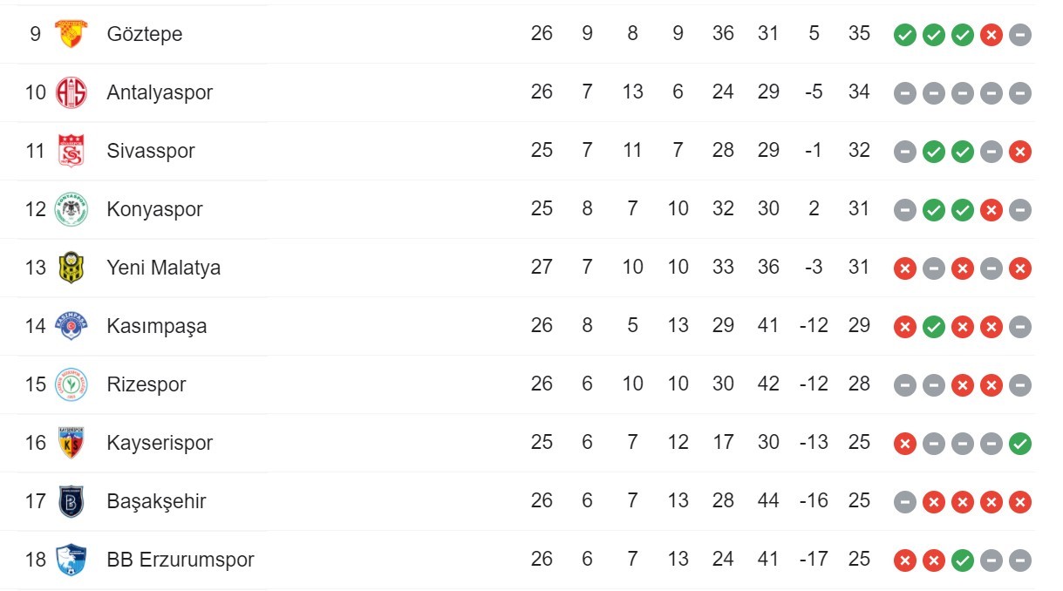
Task: Click the Antalyaspor club crest
Action: point(71,92)
